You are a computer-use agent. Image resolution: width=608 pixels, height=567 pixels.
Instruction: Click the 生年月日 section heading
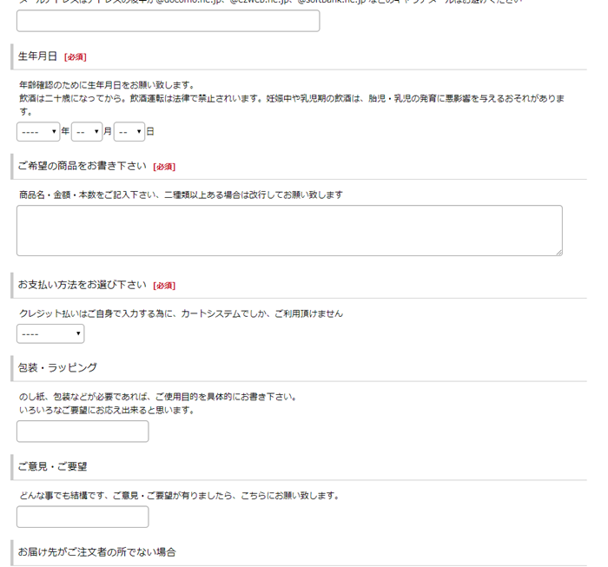tap(37, 56)
